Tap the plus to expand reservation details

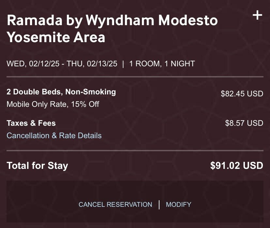tap(258, 15)
